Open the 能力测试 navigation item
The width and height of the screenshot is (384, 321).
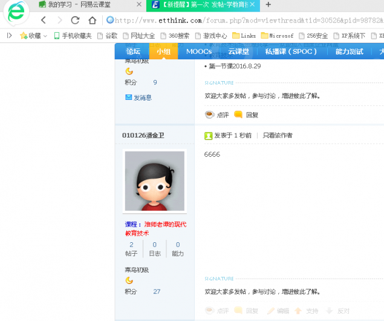349,51
